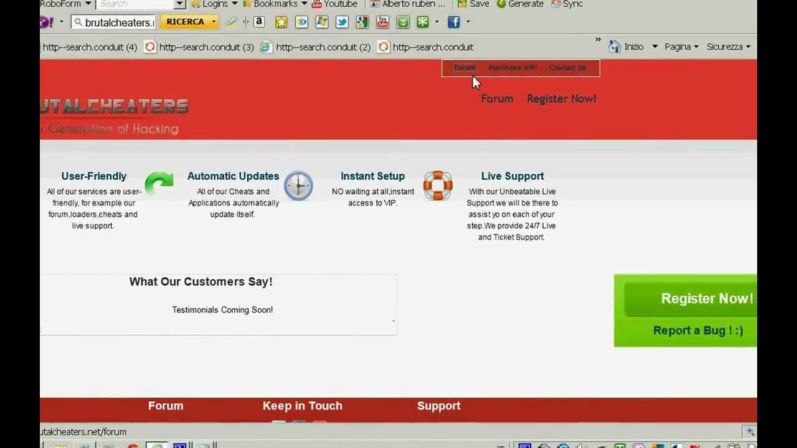Open the Youtube RoboForm bookmark
The width and height of the screenshot is (797, 448).
(x=334, y=4)
